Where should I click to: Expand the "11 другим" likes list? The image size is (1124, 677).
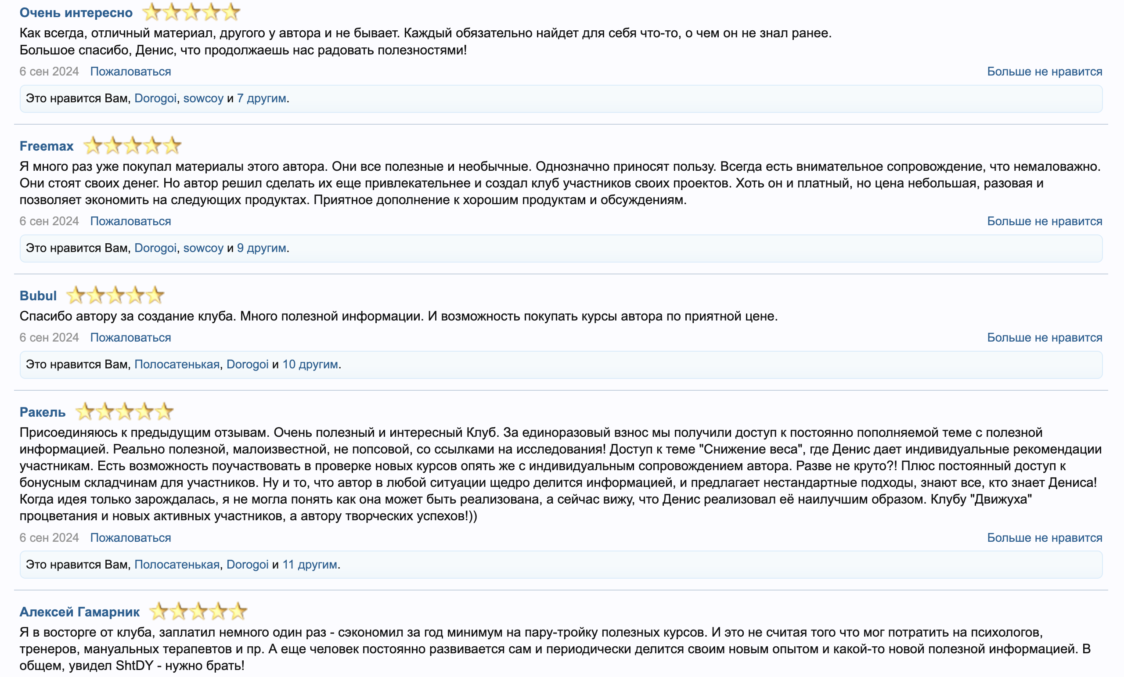coord(310,564)
